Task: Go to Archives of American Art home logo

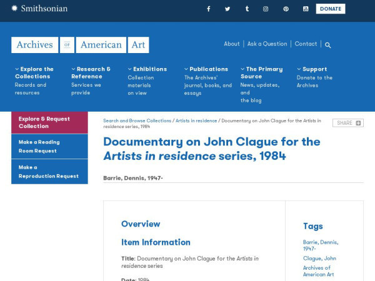Action: pos(80,45)
